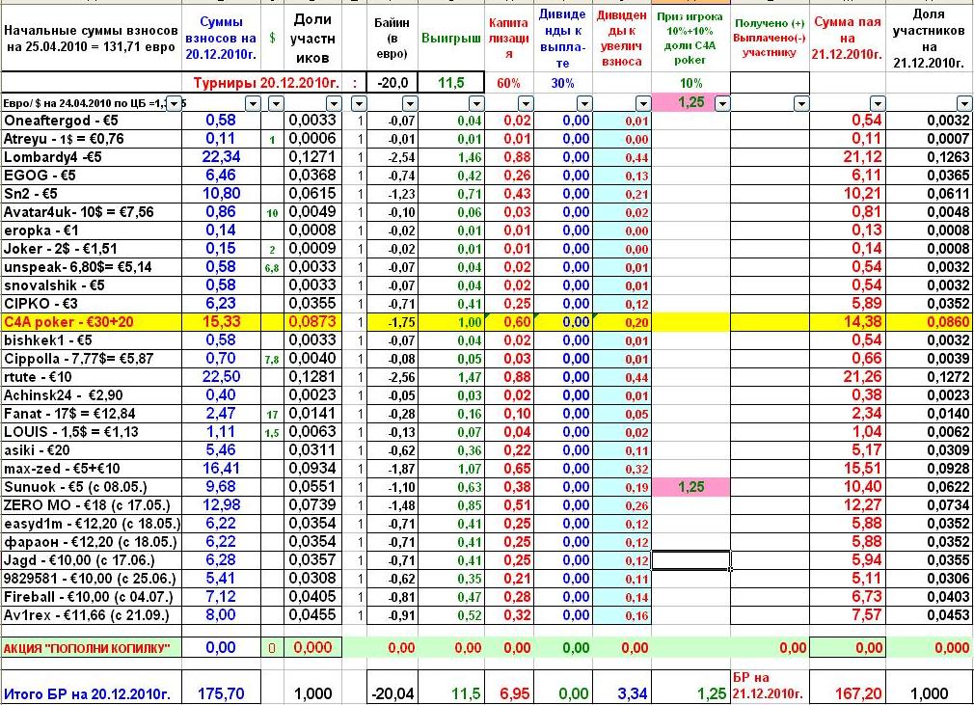Select the name cell unspeak- 6,80$= €5,14

point(92,267)
